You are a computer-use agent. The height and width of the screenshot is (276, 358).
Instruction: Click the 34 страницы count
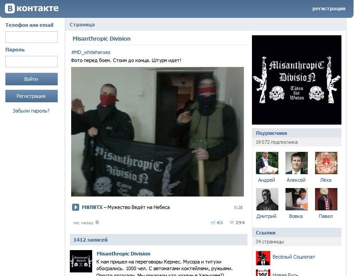pyautogui.click(x=270, y=242)
